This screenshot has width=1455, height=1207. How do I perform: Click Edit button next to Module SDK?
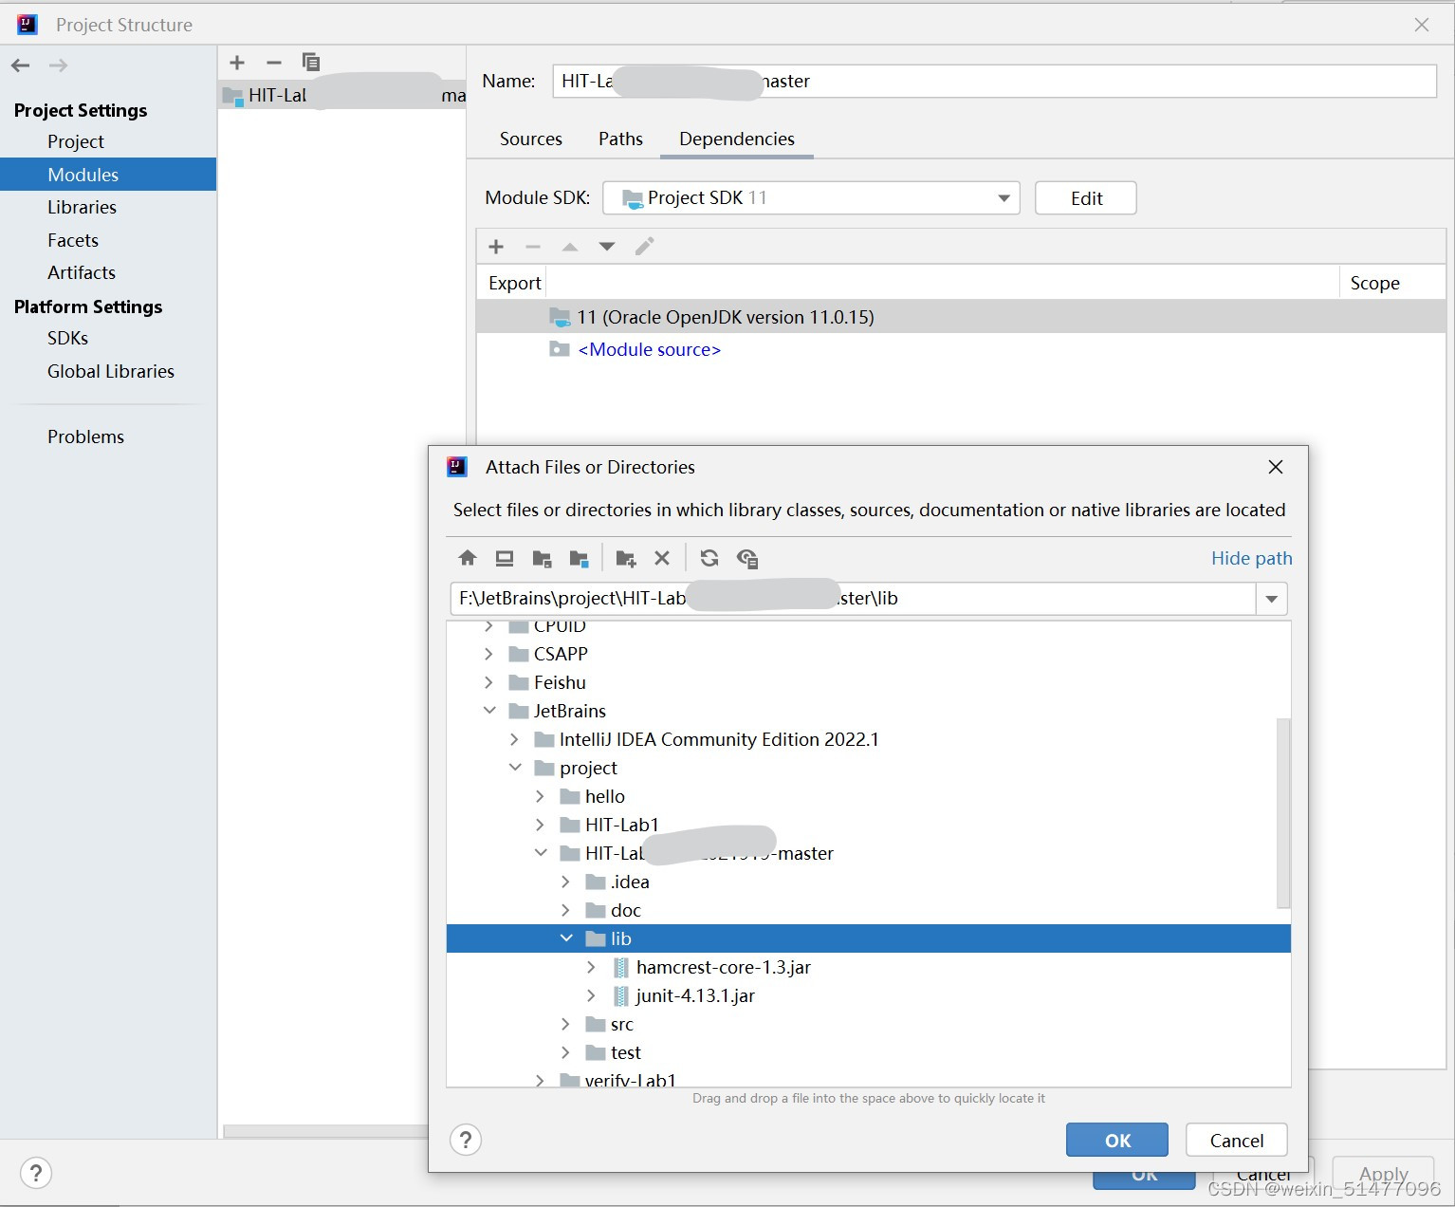1086,197
